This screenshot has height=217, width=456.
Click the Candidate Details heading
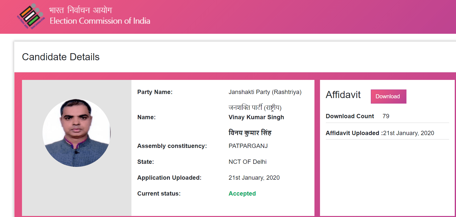pyautogui.click(x=61, y=57)
